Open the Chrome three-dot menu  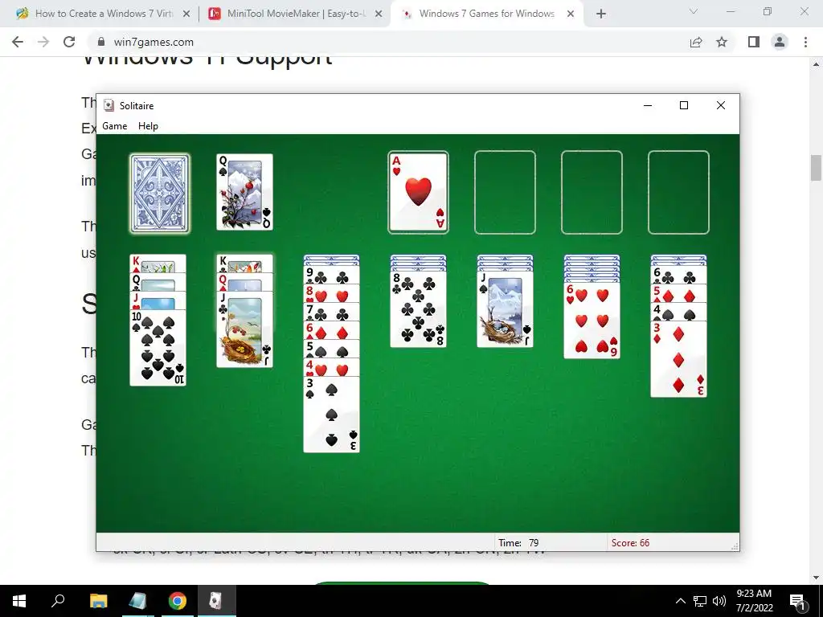point(805,42)
